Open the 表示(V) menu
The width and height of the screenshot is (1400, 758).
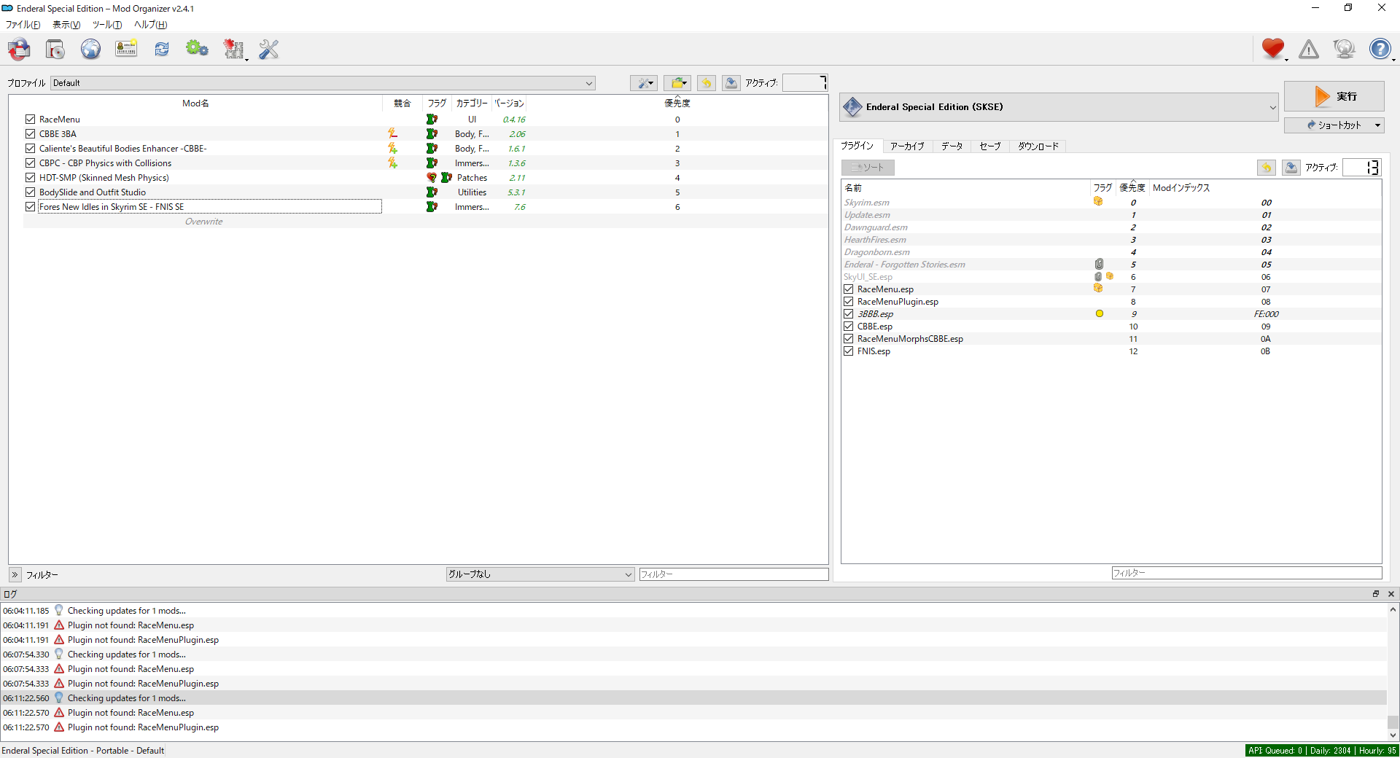pyautogui.click(x=66, y=25)
